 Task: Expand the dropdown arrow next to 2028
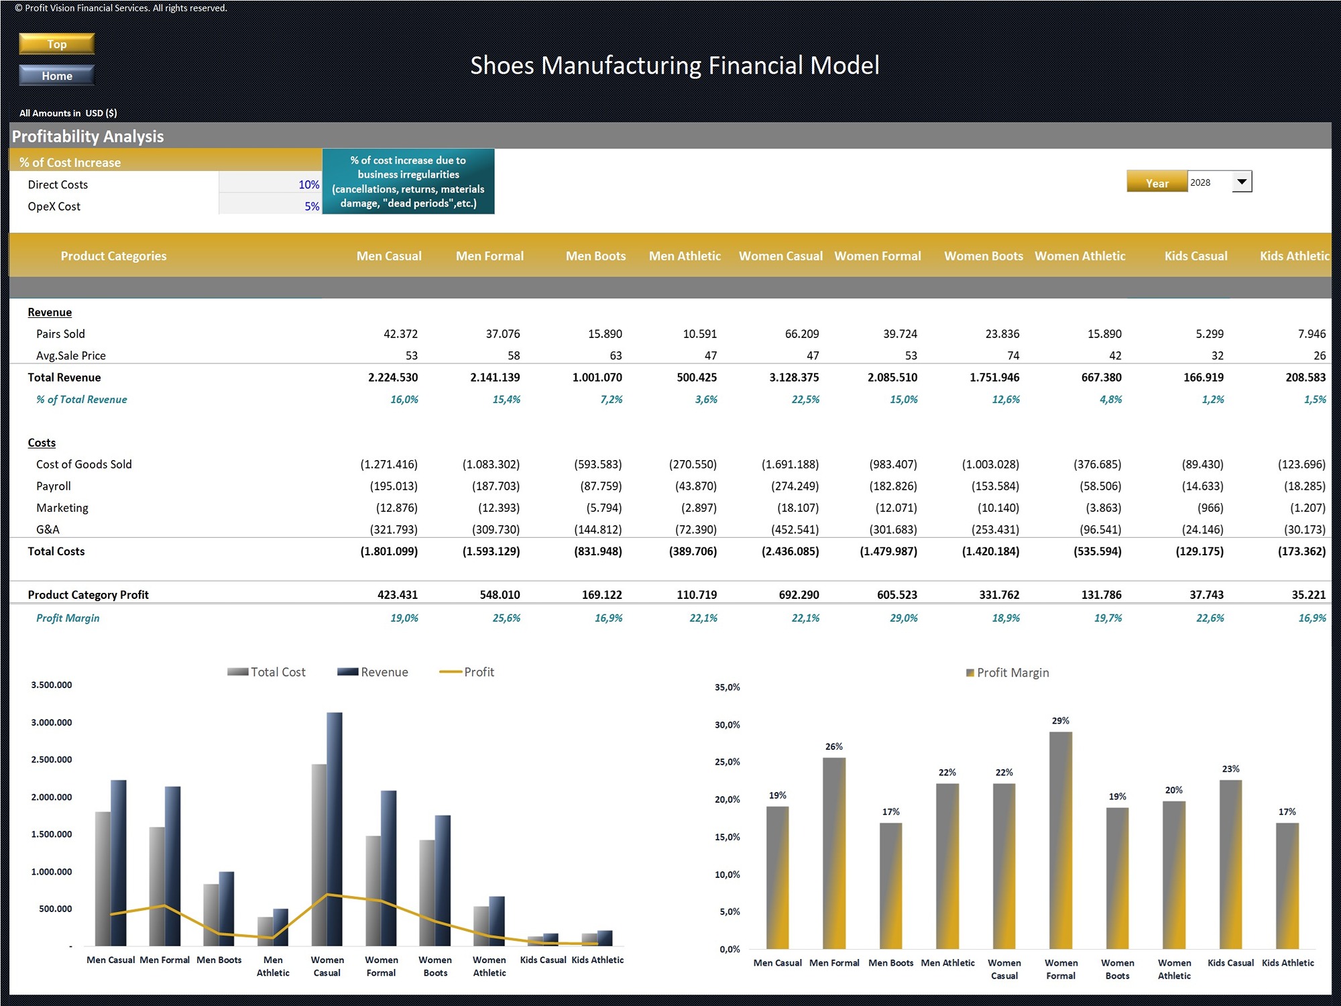click(1242, 181)
